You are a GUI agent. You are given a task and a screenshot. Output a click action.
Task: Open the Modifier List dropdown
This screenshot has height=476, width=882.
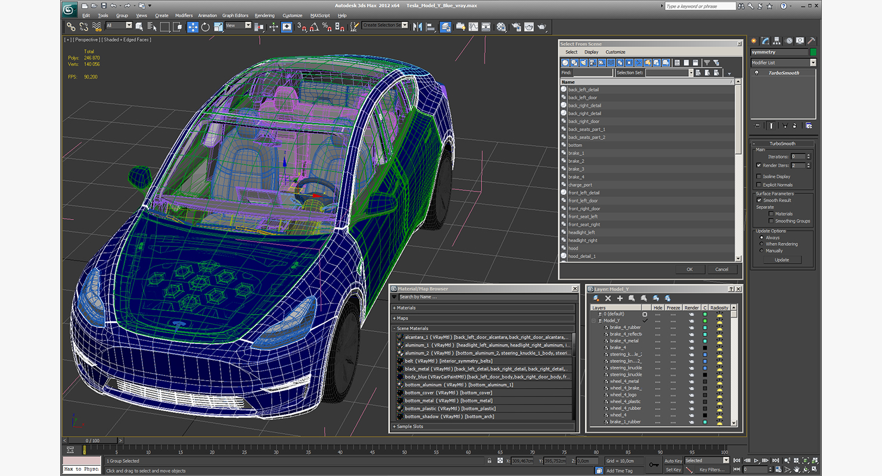(783, 62)
